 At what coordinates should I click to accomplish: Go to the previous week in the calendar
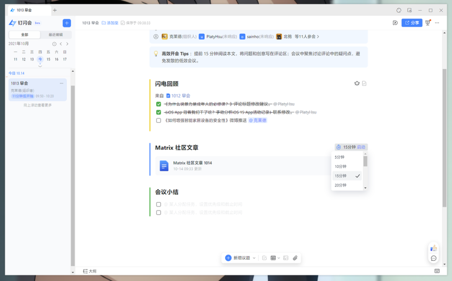point(61,44)
